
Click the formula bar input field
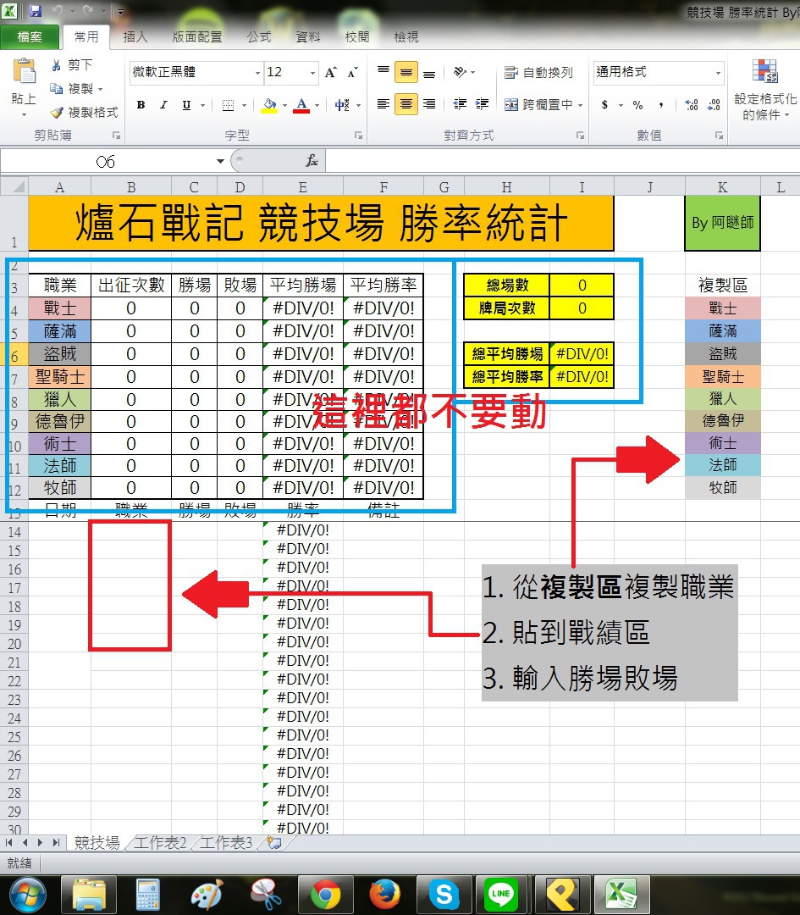pyautogui.click(x=563, y=161)
